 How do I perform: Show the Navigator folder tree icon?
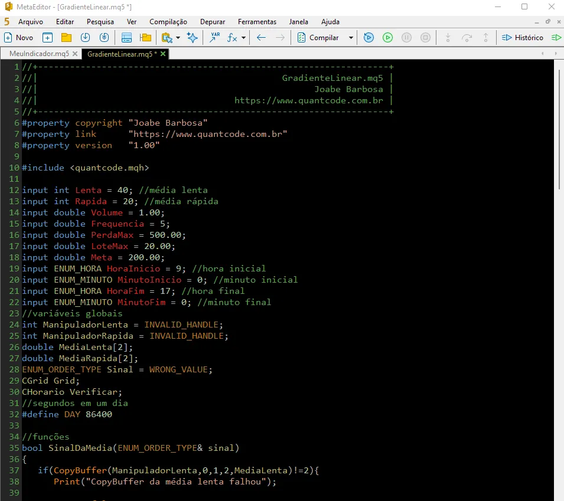coord(145,37)
